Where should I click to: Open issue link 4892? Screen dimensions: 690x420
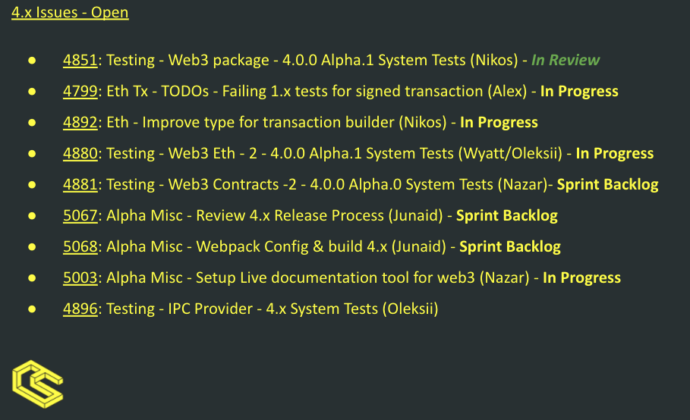click(80, 123)
